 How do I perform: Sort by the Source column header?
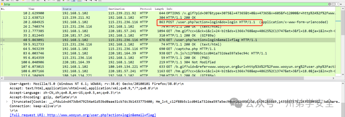pyautogui.click(x=85, y=9)
